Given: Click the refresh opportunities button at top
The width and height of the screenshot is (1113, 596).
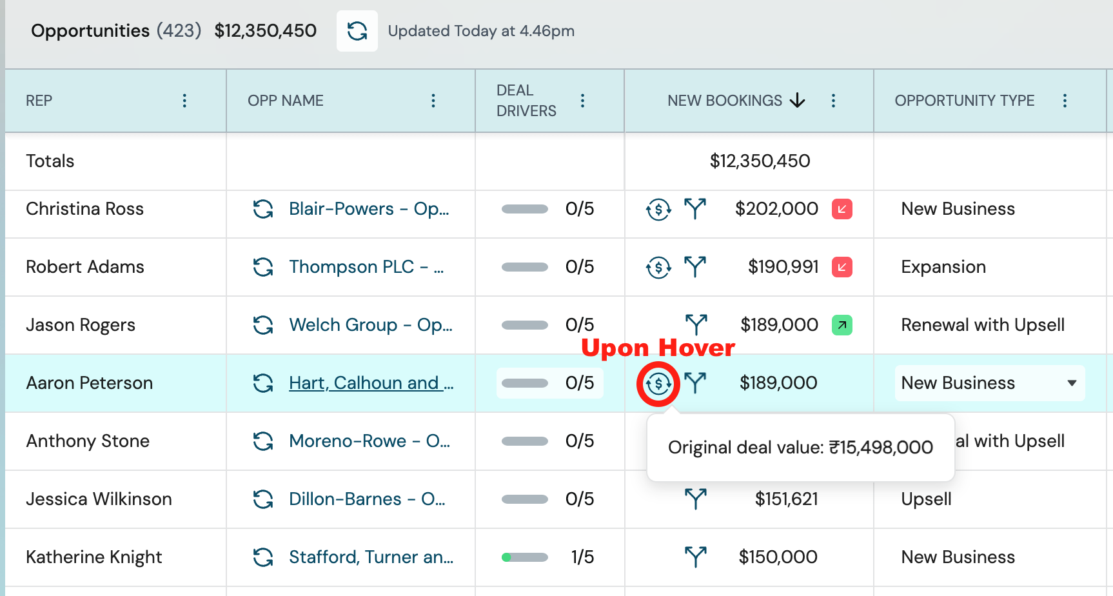Looking at the screenshot, I should [x=357, y=31].
